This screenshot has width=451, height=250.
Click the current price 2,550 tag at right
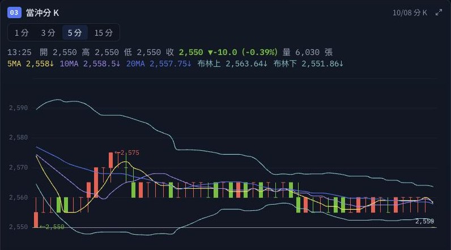424,221
